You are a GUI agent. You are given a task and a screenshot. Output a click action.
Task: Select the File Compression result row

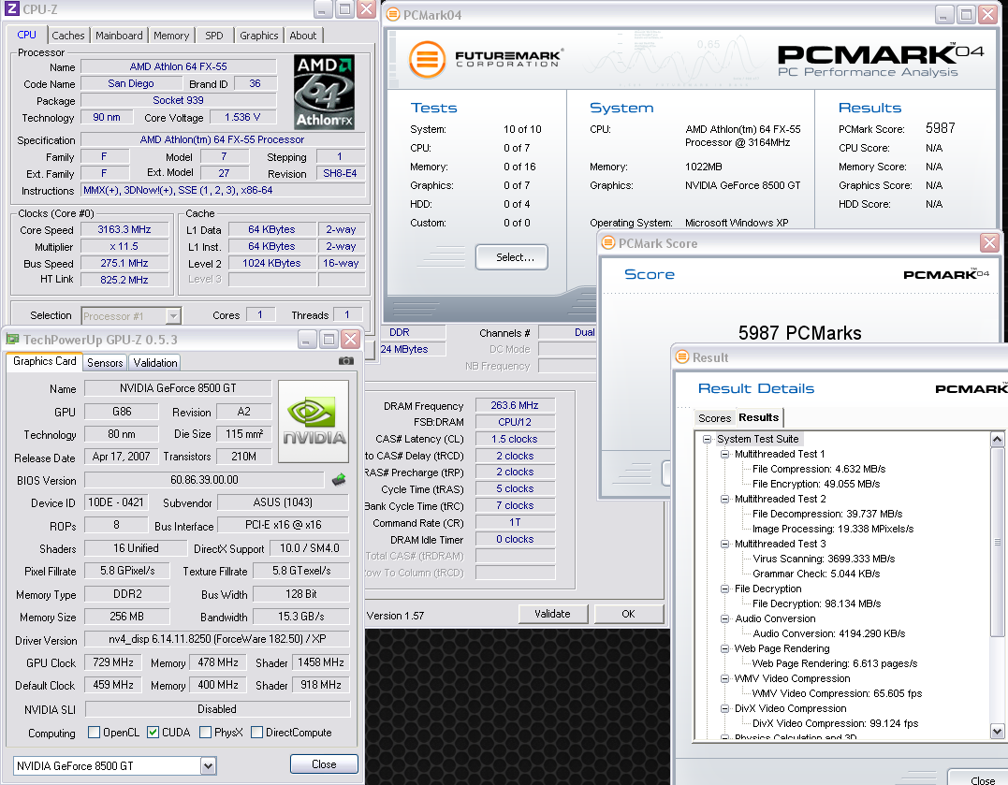coord(818,469)
